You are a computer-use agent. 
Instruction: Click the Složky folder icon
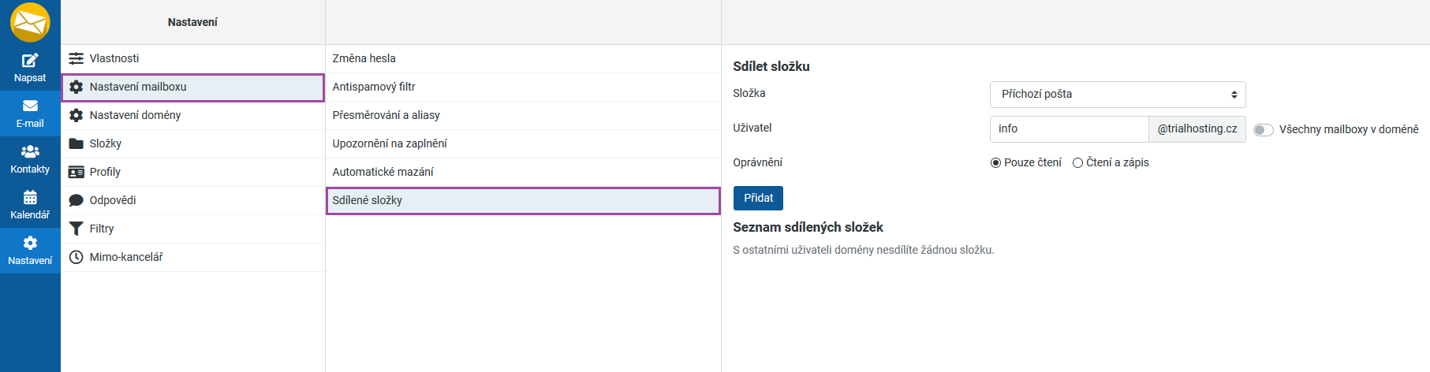click(x=76, y=143)
